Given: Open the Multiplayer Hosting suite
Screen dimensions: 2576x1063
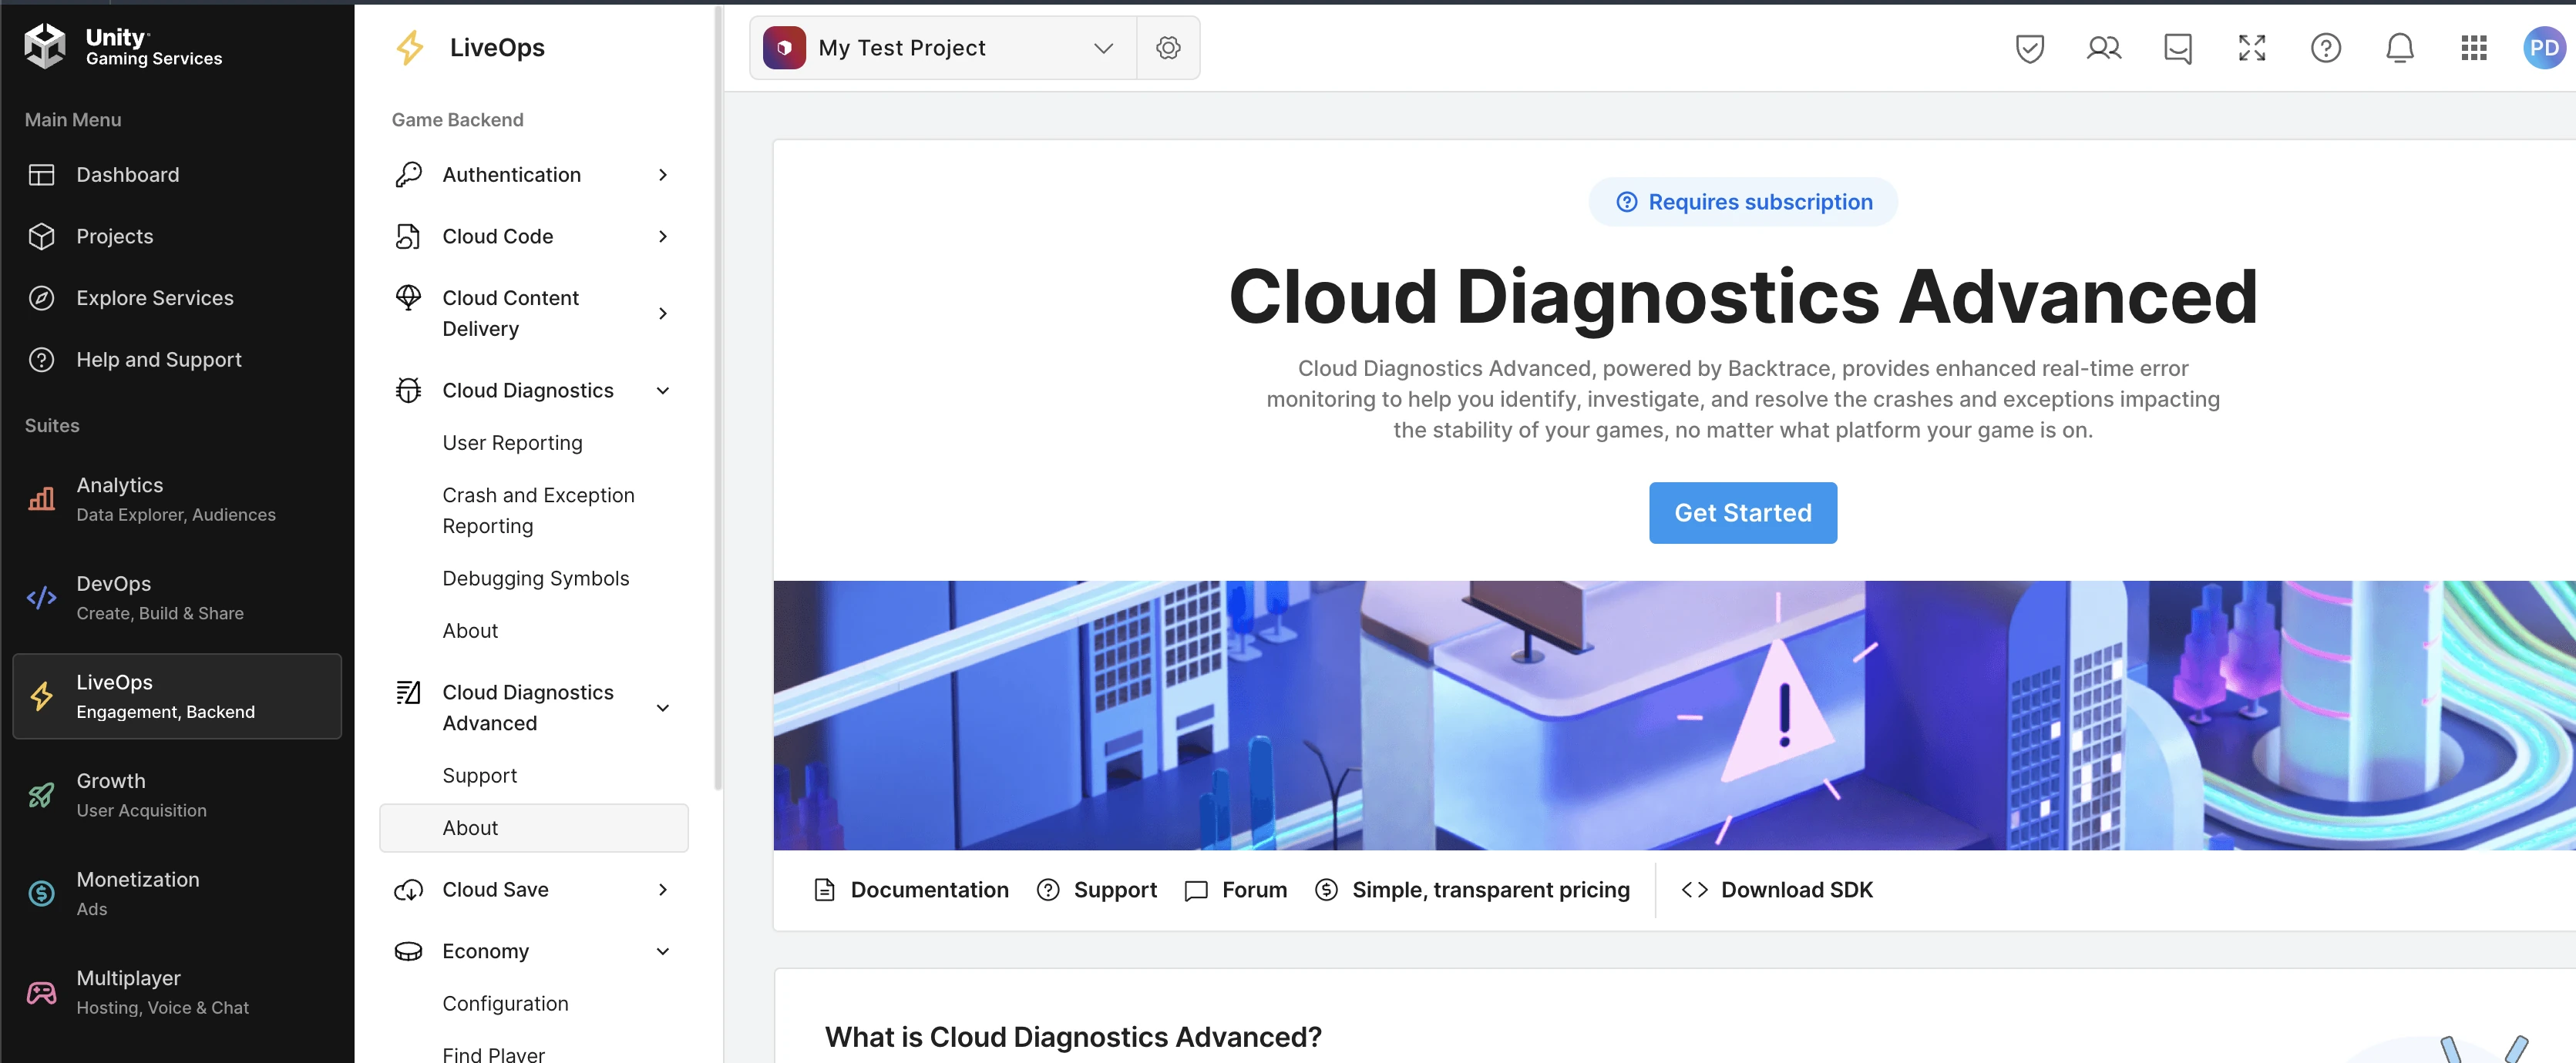Looking at the screenshot, I should [x=129, y=990].
